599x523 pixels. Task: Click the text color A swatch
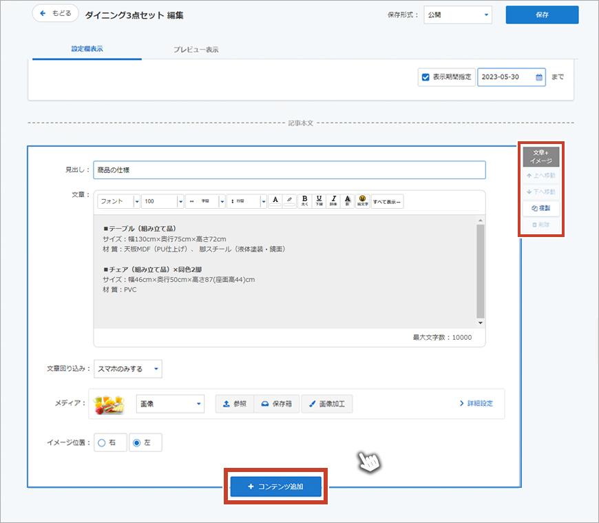click(275, 201)
